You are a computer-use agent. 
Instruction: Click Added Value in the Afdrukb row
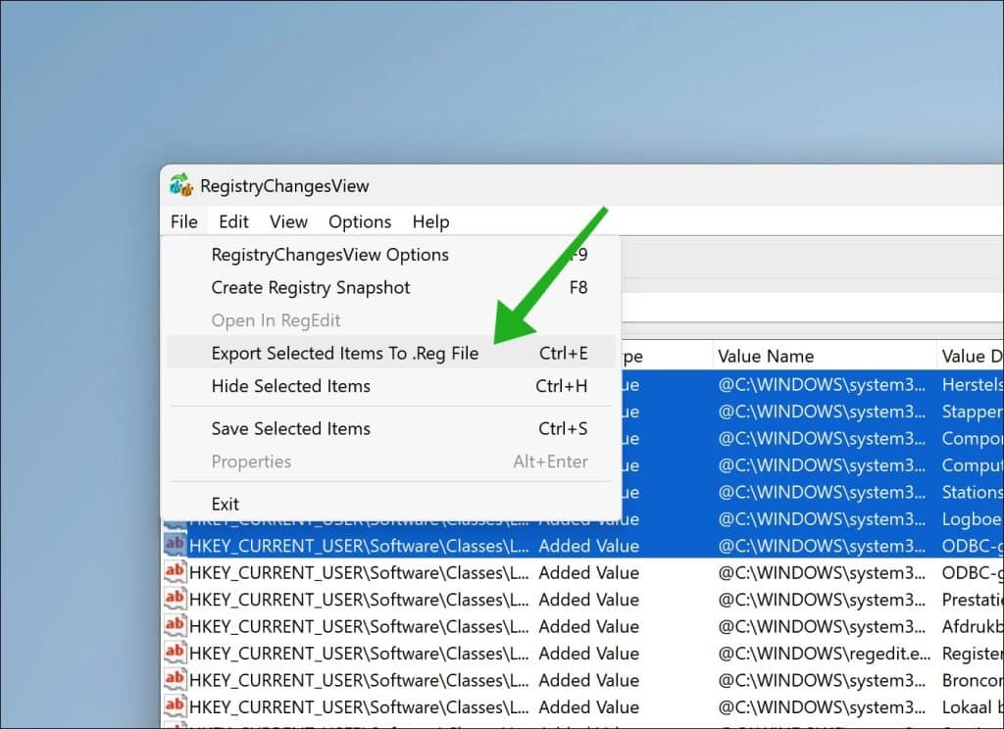(588, 626)
